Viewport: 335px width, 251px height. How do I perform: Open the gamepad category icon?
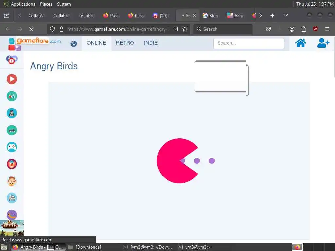[x=12, y=147]
